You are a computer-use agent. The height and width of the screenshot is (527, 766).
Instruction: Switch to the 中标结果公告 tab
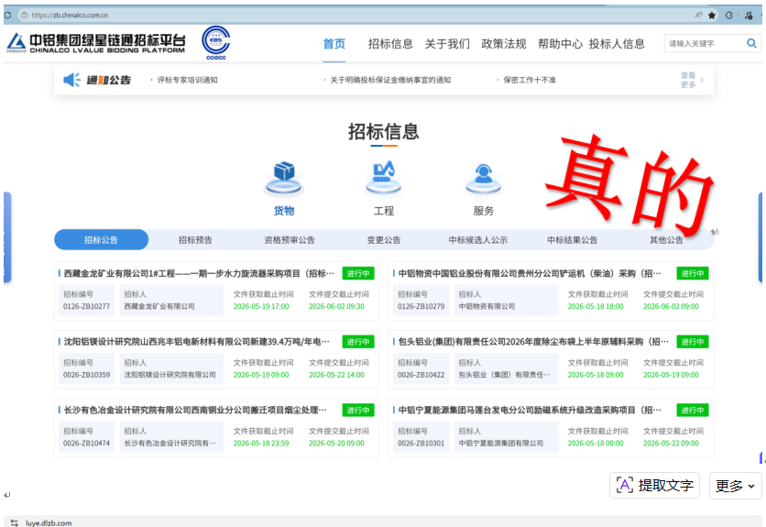(x=572, y=240)
